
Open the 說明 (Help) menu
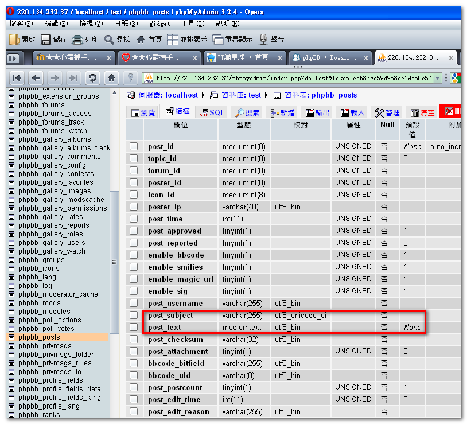point(228,24)
